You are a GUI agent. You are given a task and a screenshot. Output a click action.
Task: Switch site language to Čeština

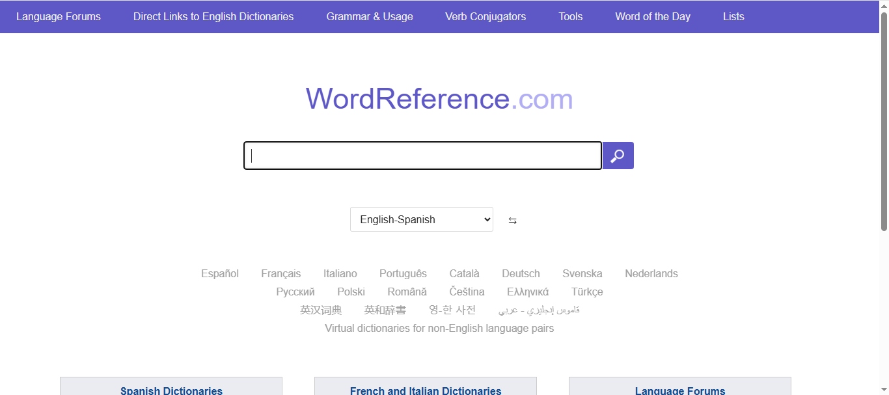(467, 292)
